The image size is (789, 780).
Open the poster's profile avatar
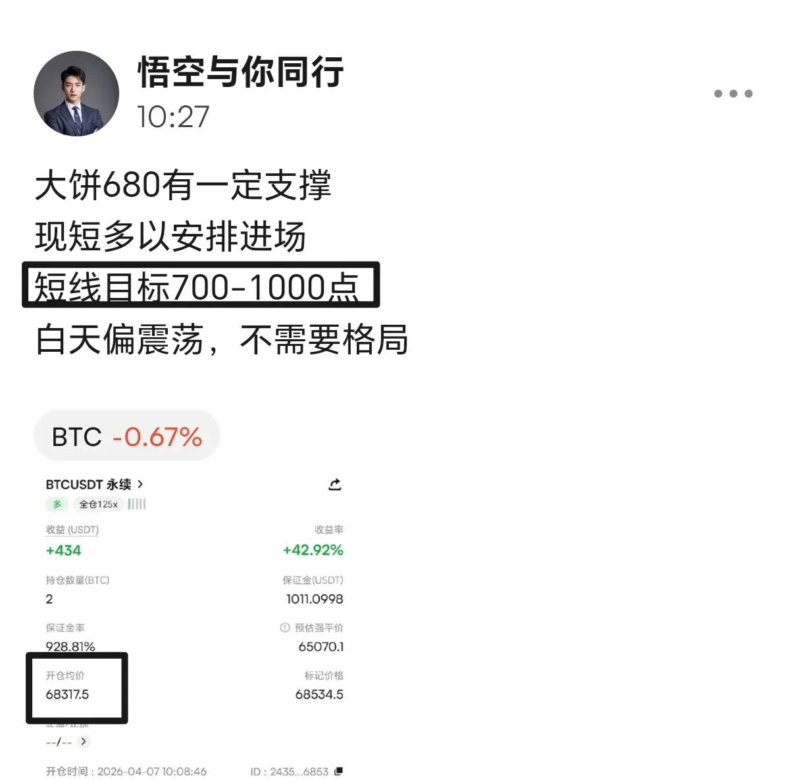pyautogui.click(x=76, y=93)
